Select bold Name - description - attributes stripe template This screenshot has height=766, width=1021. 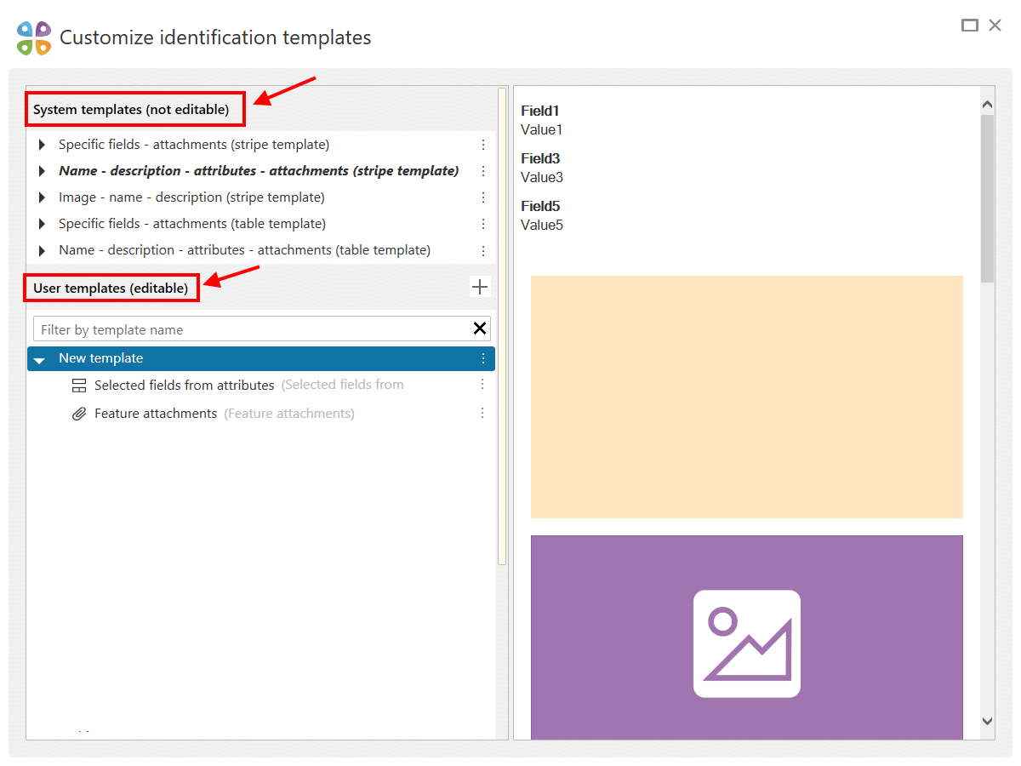coord(259,171)
